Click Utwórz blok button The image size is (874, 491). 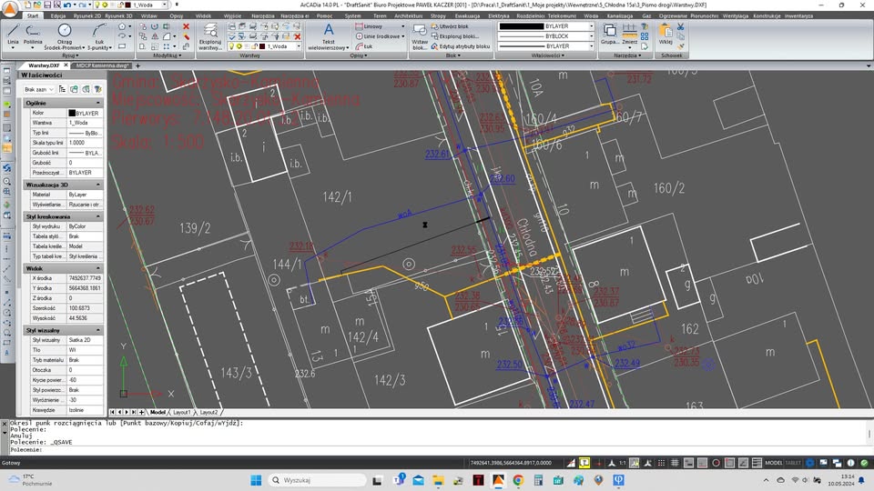(x=449, y=26)
